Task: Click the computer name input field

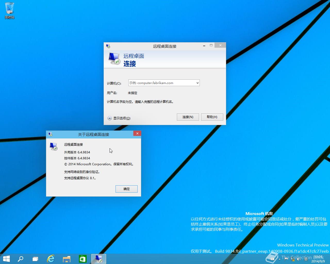Action: tap(164, 83)
